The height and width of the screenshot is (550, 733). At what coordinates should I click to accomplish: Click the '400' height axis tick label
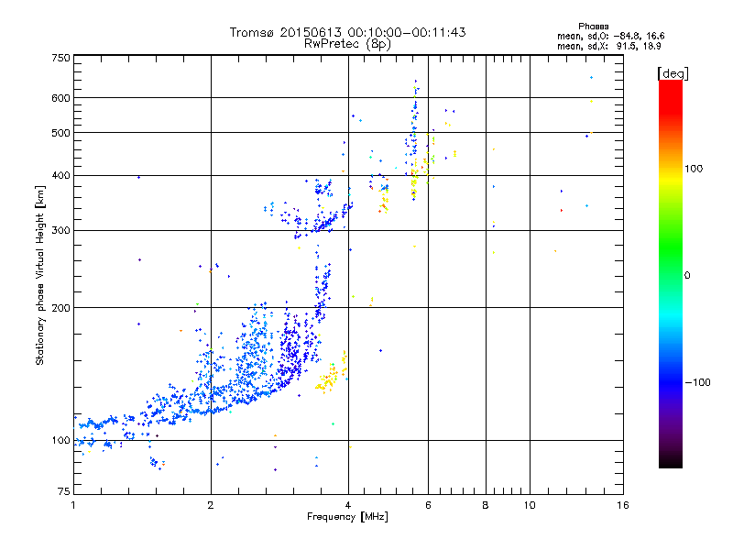pos(60,175)
